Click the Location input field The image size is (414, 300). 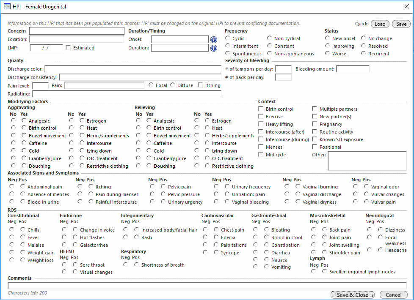tap(77, 39)
